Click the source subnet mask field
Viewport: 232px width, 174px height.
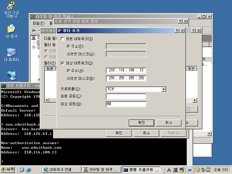(126, 54)
